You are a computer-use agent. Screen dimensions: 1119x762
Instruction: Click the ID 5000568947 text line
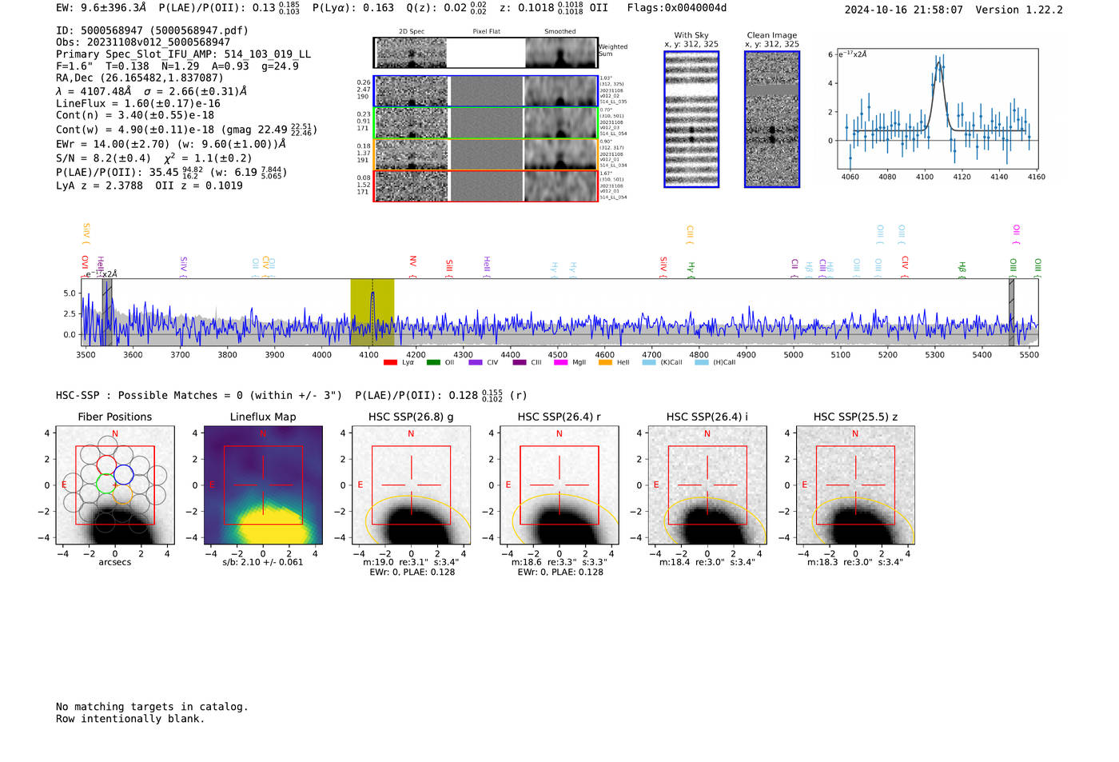click(152, 30)
